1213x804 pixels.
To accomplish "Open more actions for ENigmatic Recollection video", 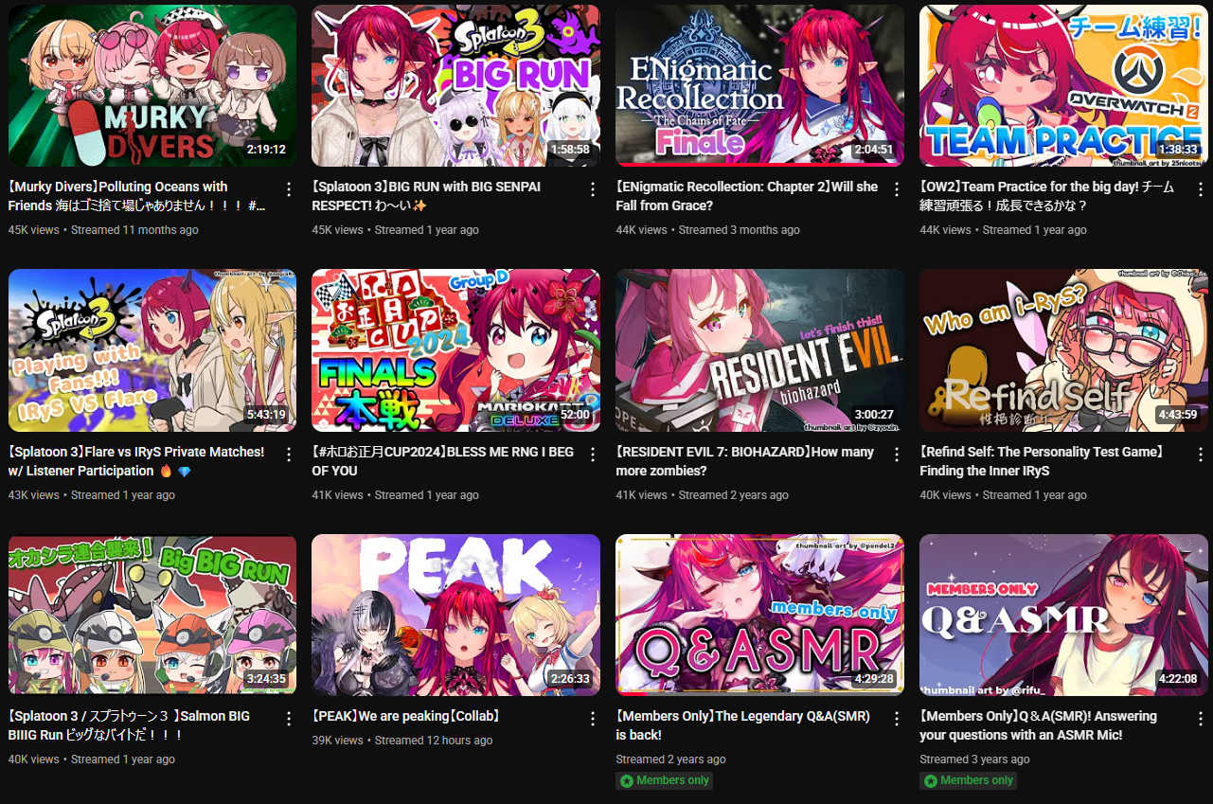I will (x=897, y=189).
